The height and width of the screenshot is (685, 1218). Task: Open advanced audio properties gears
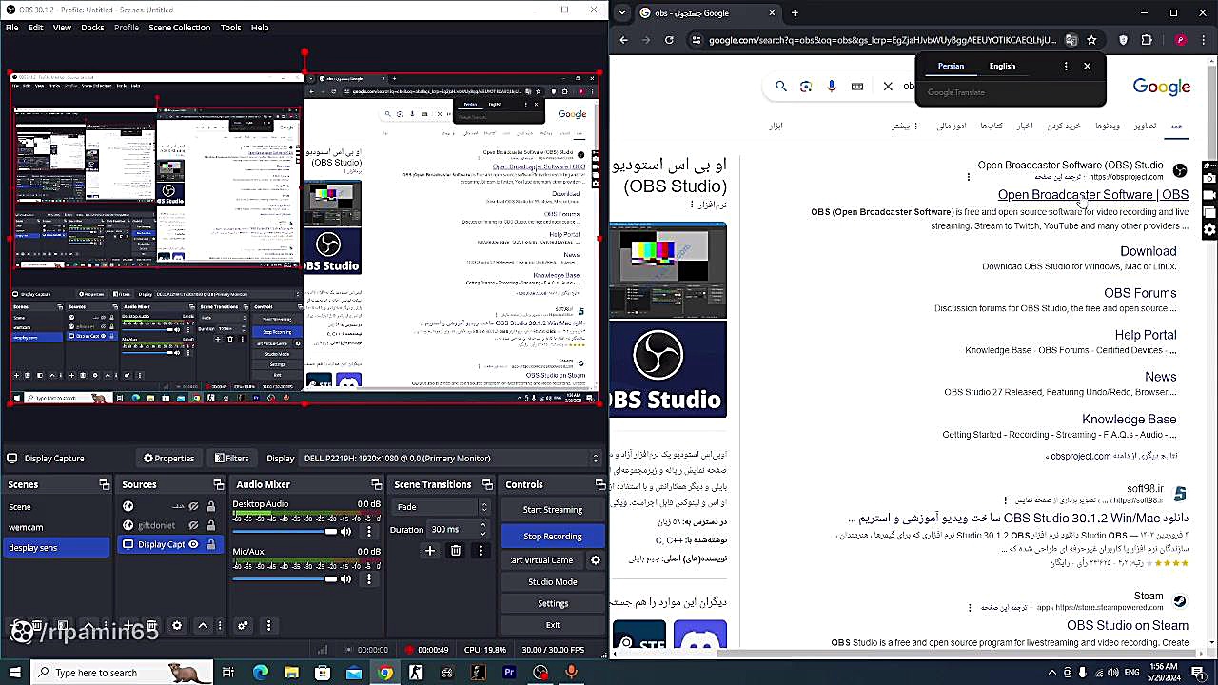244,625
